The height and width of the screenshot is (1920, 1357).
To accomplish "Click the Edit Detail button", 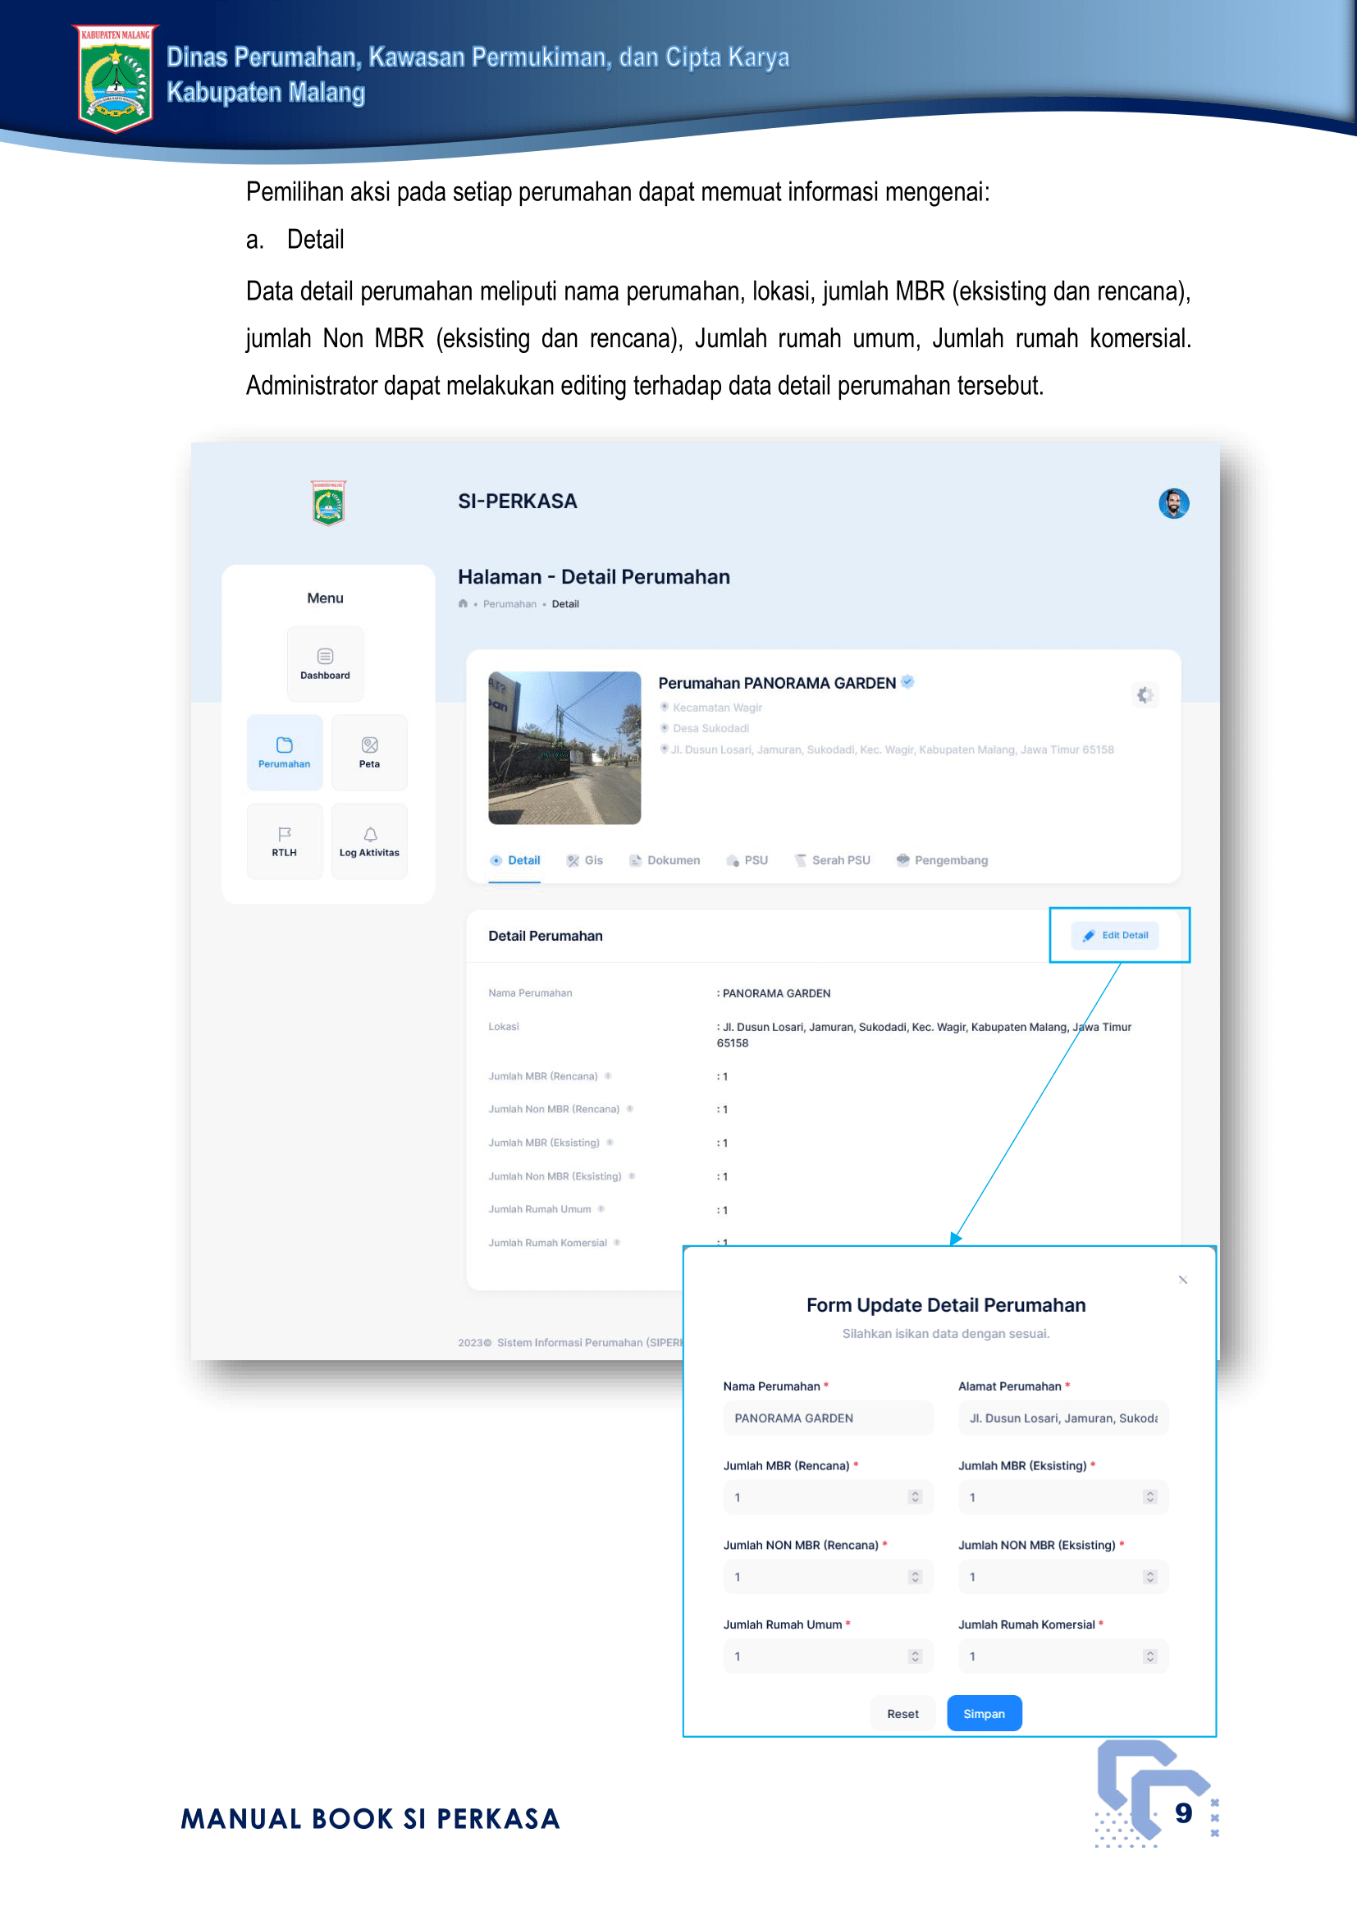I will pos(1116,935).
